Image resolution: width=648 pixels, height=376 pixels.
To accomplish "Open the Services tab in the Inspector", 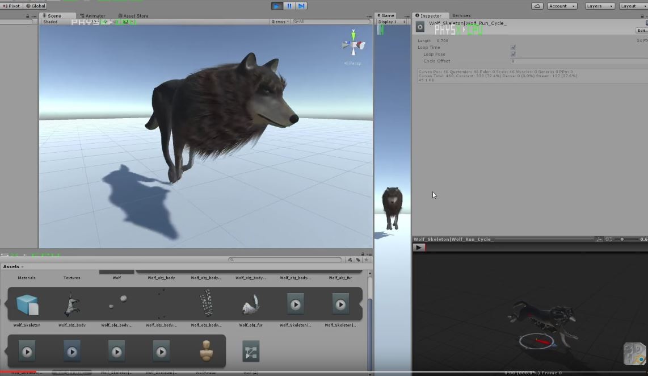I will point(461,15).
